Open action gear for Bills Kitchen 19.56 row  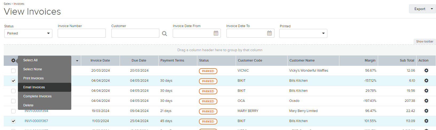pos(426,91)
